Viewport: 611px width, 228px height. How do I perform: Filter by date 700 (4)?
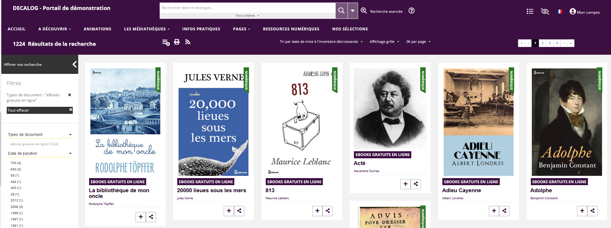[16, 163]
